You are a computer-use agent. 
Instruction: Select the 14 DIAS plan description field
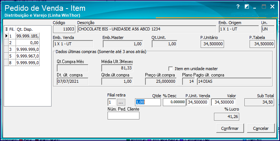click(x=234, y=82)
